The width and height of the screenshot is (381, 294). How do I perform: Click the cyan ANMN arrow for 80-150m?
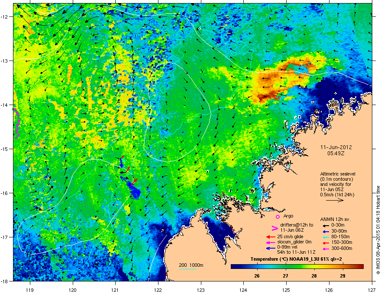326,237
